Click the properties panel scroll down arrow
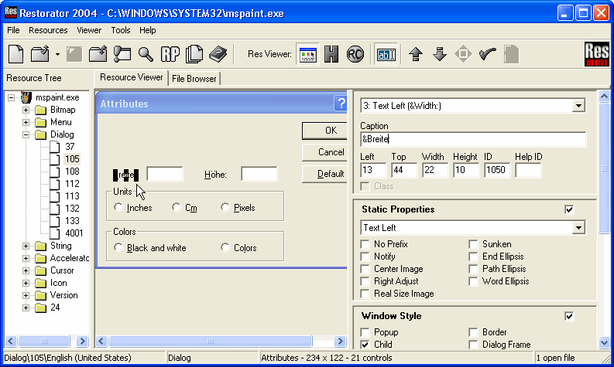Viewport: 614px width, 367px height. [x=604, y=343]
